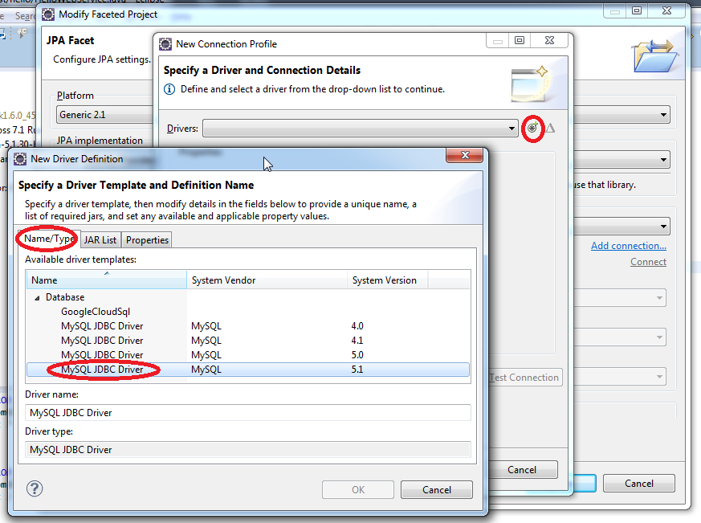Click the Eclipse icon in New Connection Profile title
Viewport: 701px width, 523px height.
click(165, 44)
